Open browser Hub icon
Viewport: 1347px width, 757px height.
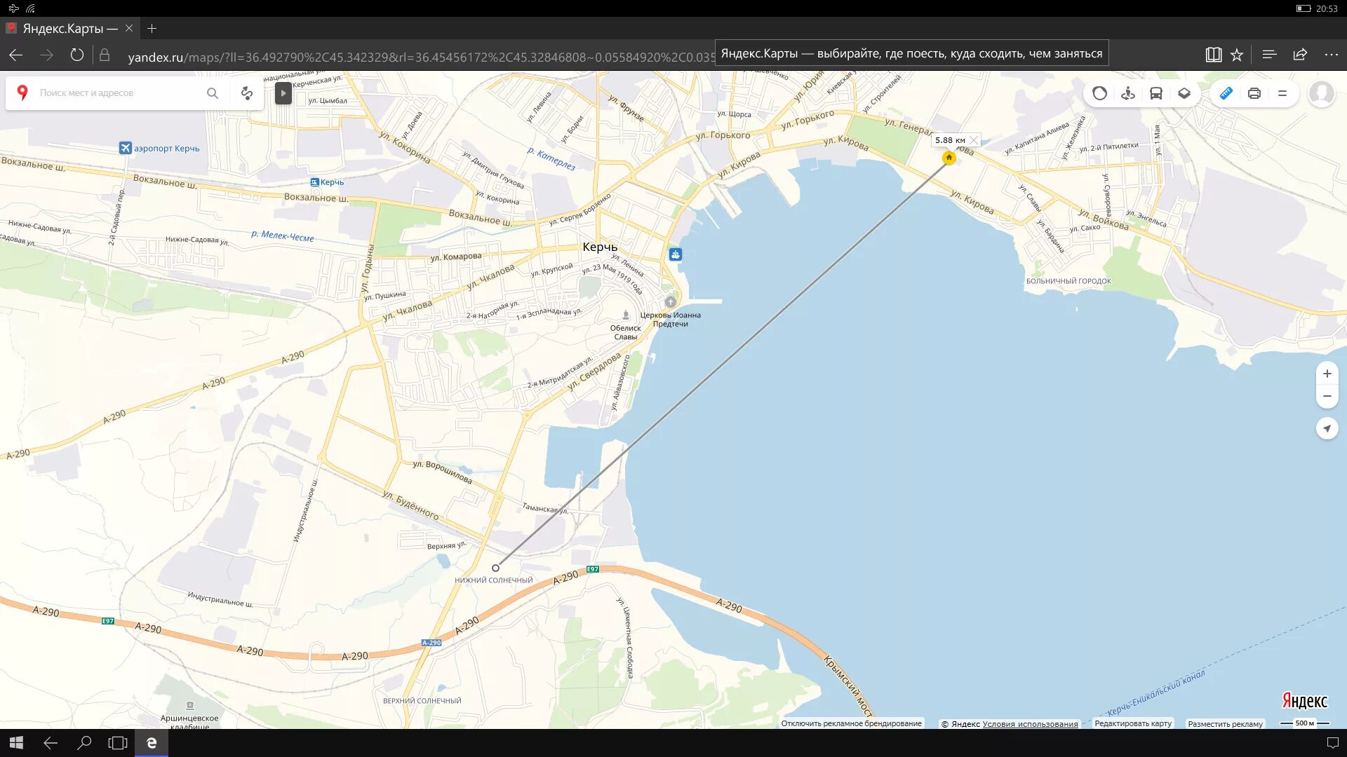point(1269,55)
